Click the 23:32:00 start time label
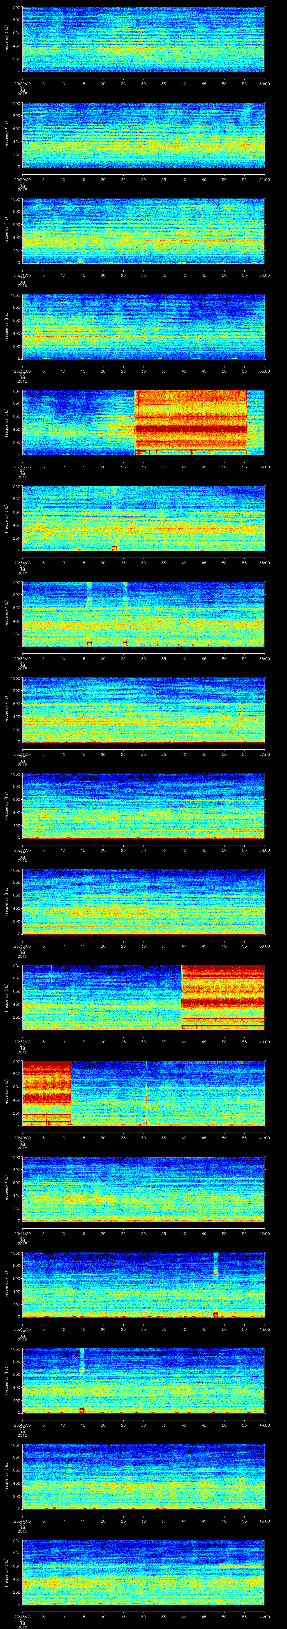287x1629 pixels. (x=22, y=371)
